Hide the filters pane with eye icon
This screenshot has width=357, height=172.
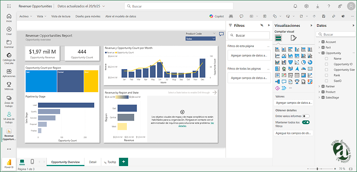pos(262,26)
